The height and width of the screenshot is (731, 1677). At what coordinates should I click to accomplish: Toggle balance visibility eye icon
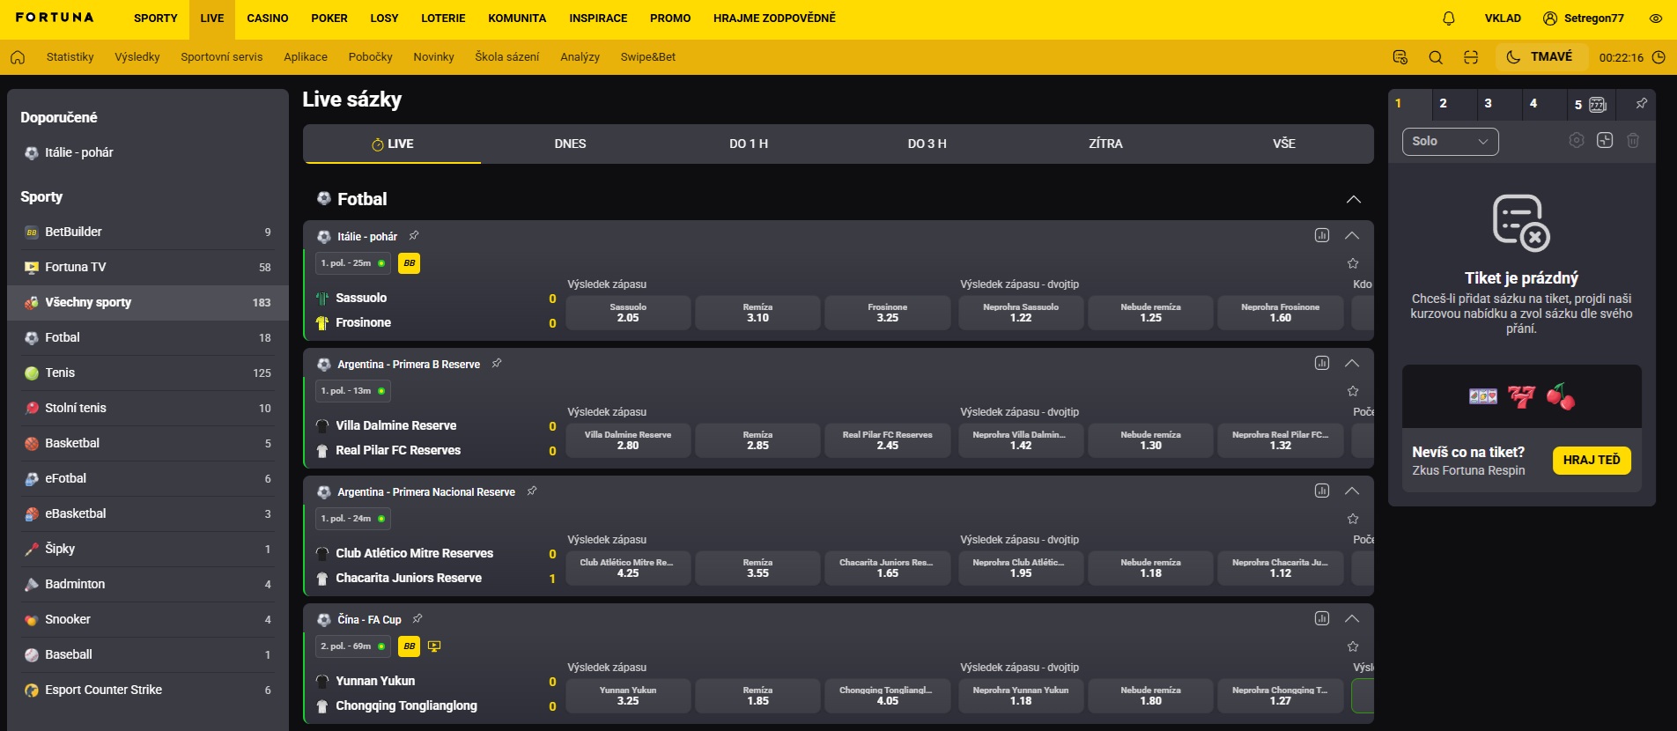(1656, 18)
